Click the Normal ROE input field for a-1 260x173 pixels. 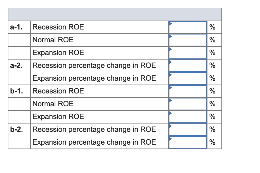[187, 40]
